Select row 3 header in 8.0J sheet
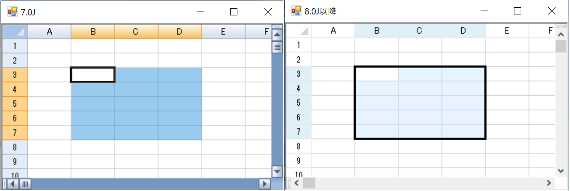Screen dimensions: 570x191 (x=299, y=74)
